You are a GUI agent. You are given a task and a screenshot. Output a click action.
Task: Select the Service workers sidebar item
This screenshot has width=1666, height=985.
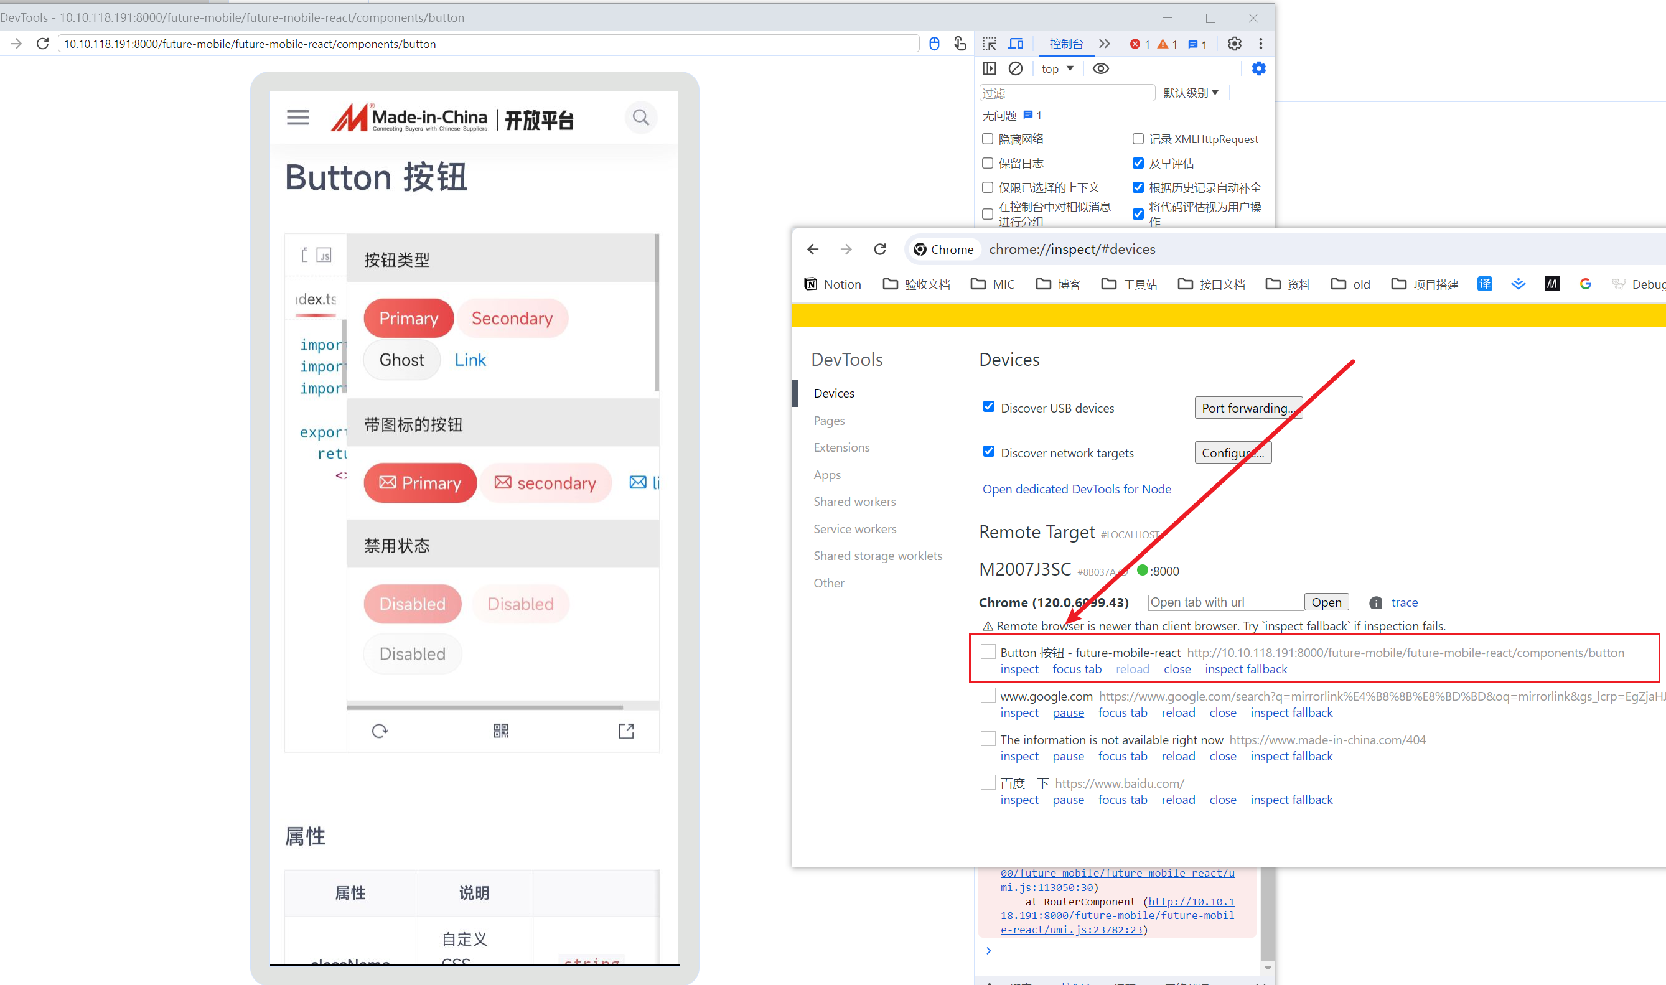point(854,529)
